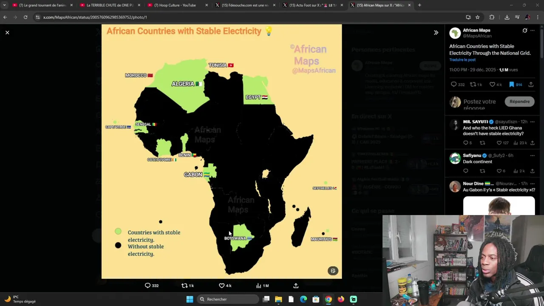Open more options on Nour Dine's reply
The image size is (544, 306).
point(533,184)
